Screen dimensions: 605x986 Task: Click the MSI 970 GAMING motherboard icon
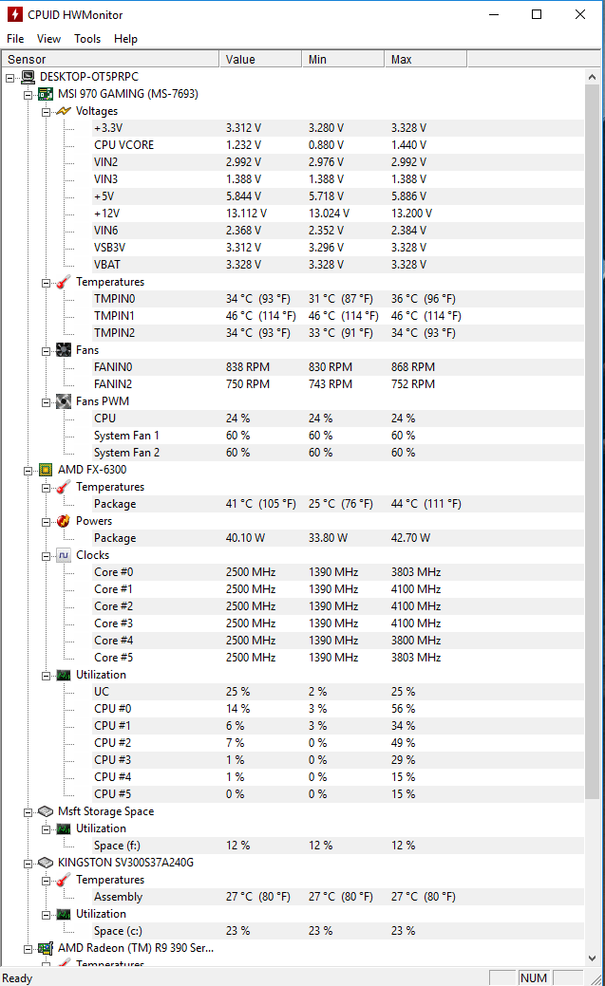pos(46,94)
